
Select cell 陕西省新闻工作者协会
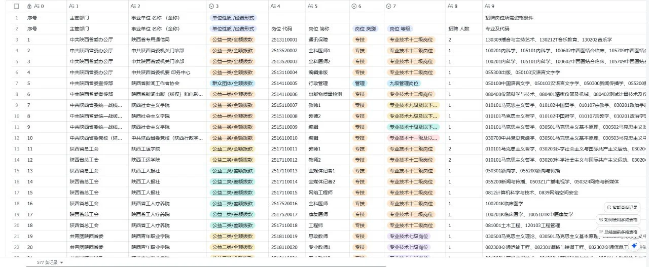click(167, 83)
